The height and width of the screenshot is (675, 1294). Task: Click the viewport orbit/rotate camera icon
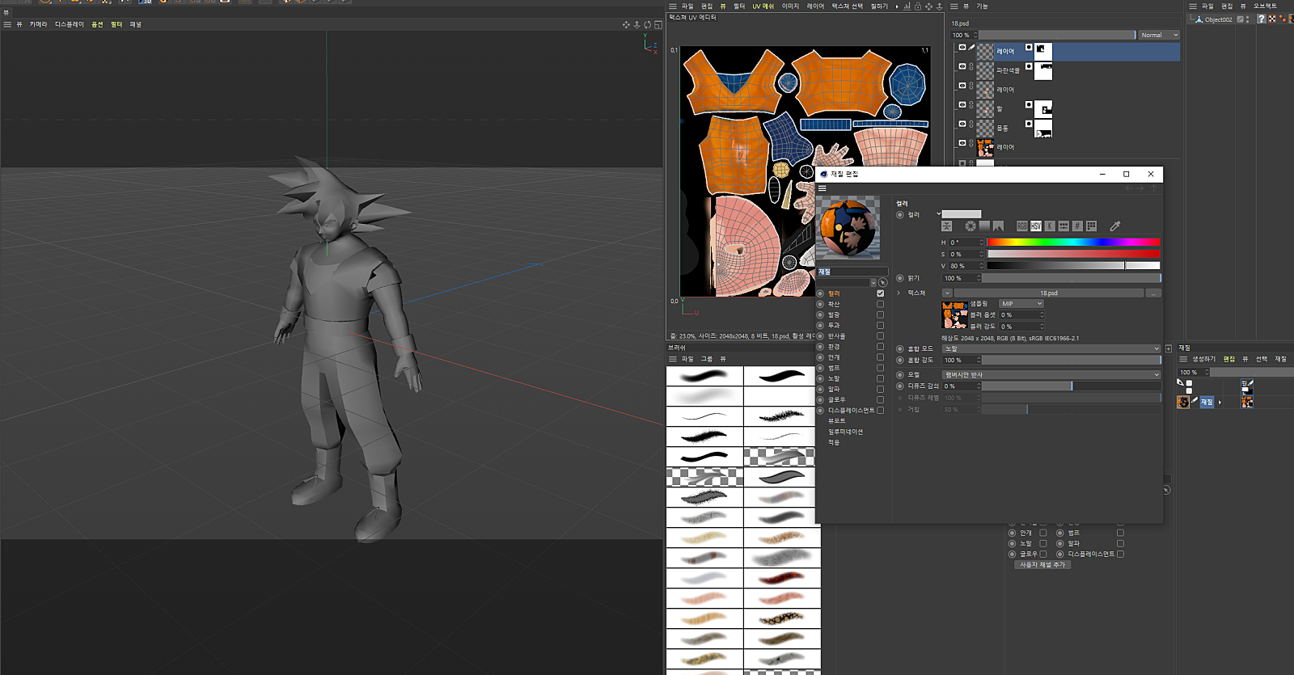(647, 25)
